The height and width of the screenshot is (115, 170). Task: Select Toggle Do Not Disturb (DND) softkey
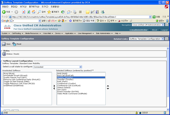pos(16,81)
